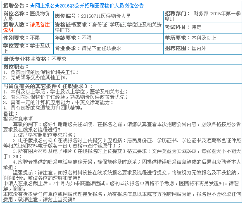This screenshot has width=245, height=205.
Task: Select the 岗位名称 cell 医保物价人员
Action: click(28, 17)
